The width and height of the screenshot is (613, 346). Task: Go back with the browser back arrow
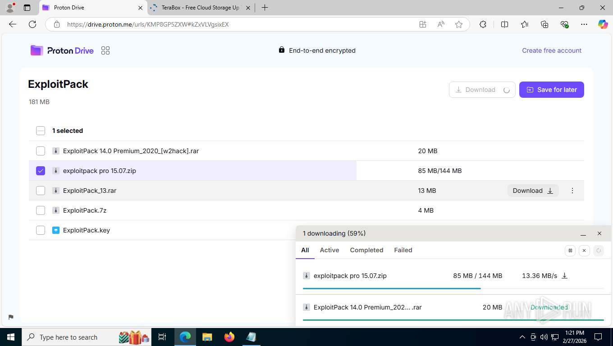[x=13, y=24]
